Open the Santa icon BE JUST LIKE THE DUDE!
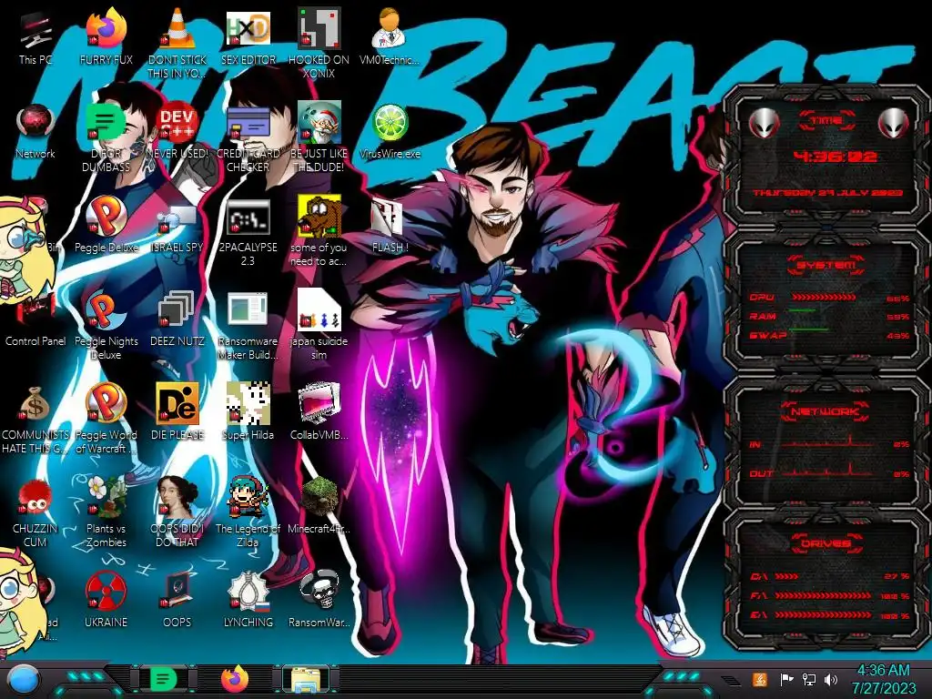The height and width of the screenshot is (699, 932). point(319,138)
